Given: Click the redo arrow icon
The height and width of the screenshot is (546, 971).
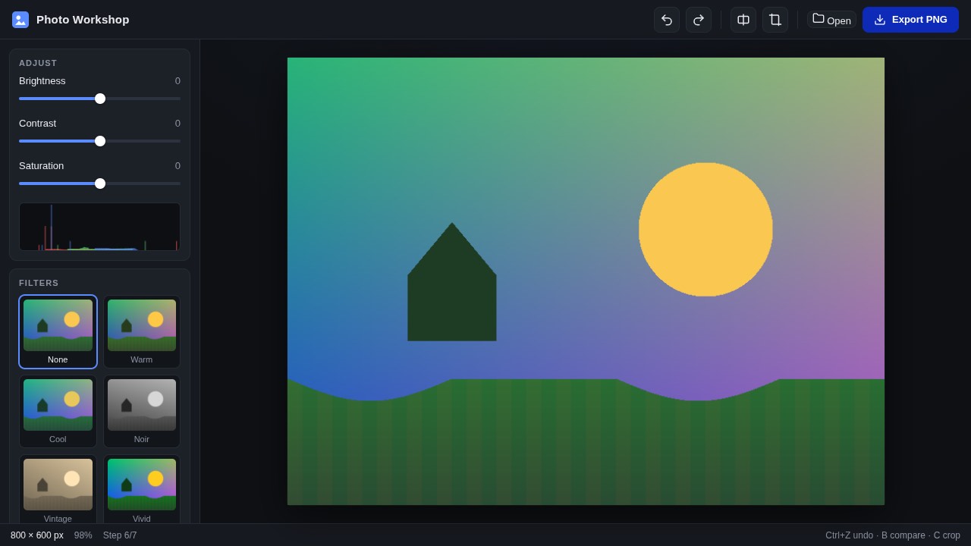Looking at the screenshot, I should [699, 20].
